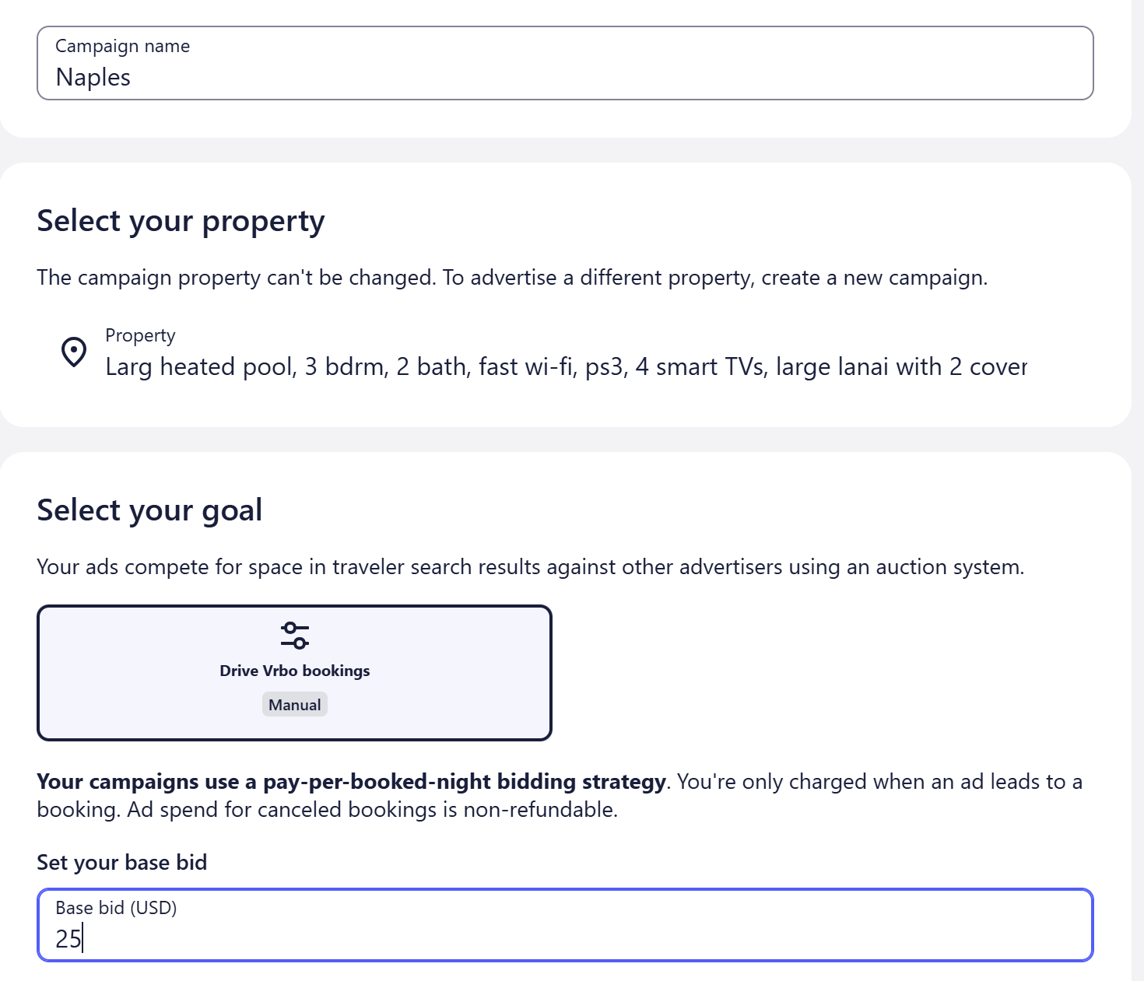
Task: Click the Drive Vrbo bookings label text
Action: click(295, 671)
